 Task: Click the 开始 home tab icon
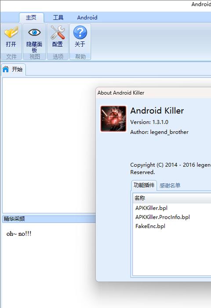6,69
